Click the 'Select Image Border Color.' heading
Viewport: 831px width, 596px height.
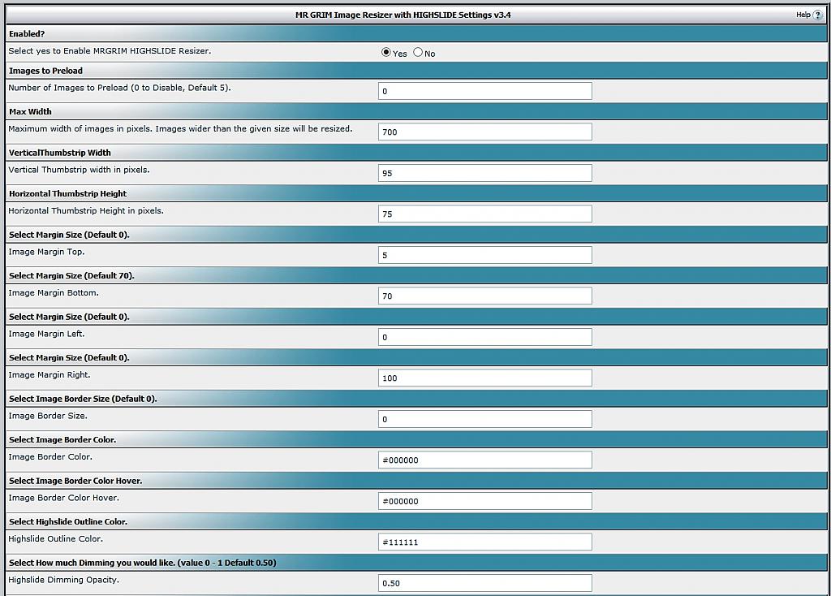click(62, 439)
